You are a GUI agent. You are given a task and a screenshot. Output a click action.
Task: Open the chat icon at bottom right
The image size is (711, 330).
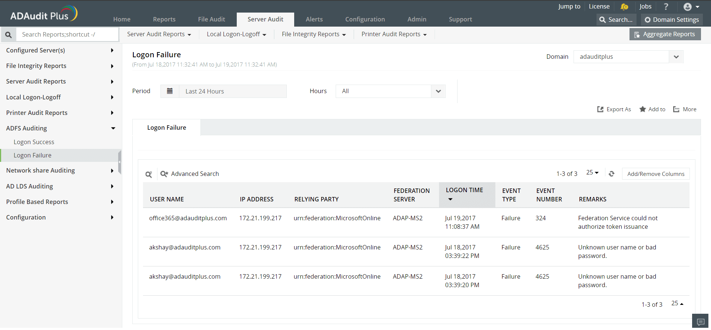700,322
